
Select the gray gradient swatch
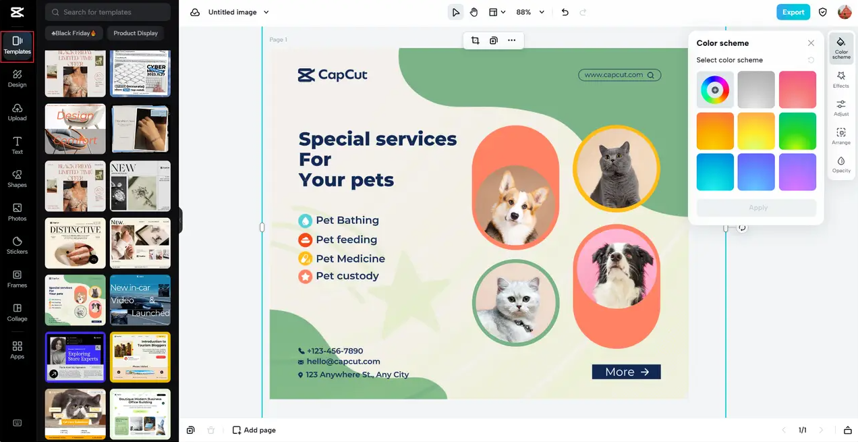756,90
